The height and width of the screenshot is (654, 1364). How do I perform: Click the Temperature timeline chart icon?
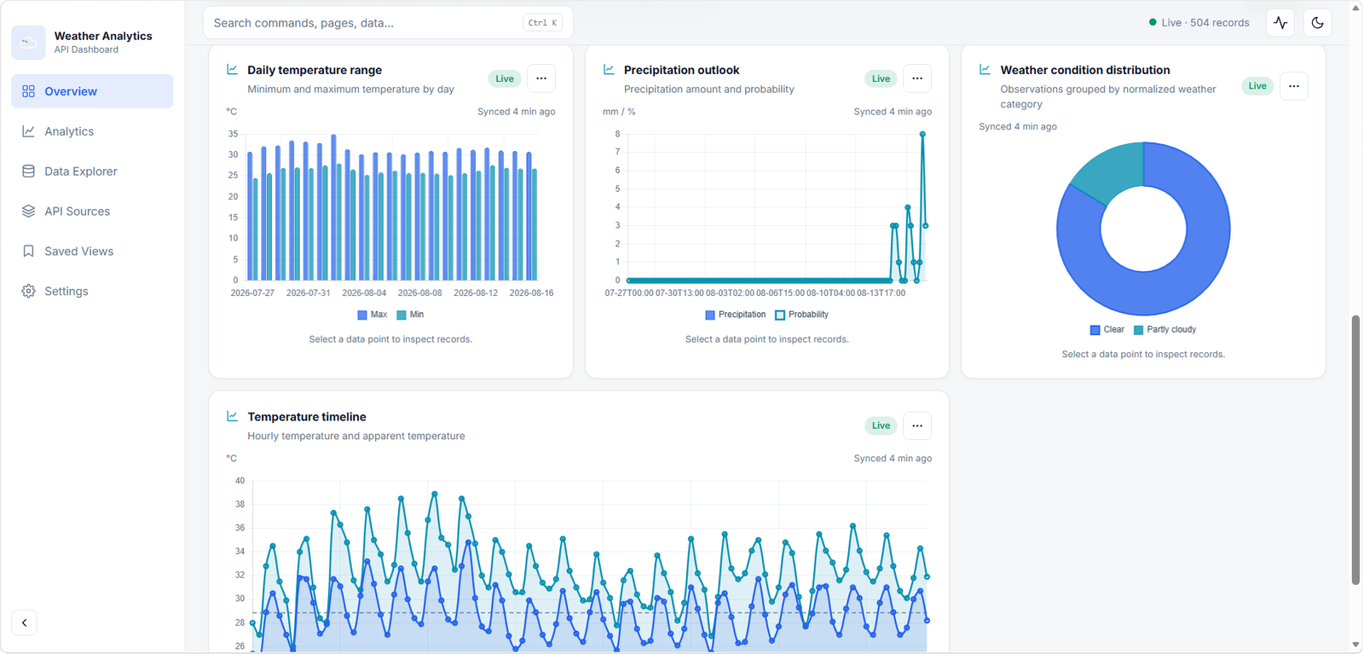coord(232,416)
